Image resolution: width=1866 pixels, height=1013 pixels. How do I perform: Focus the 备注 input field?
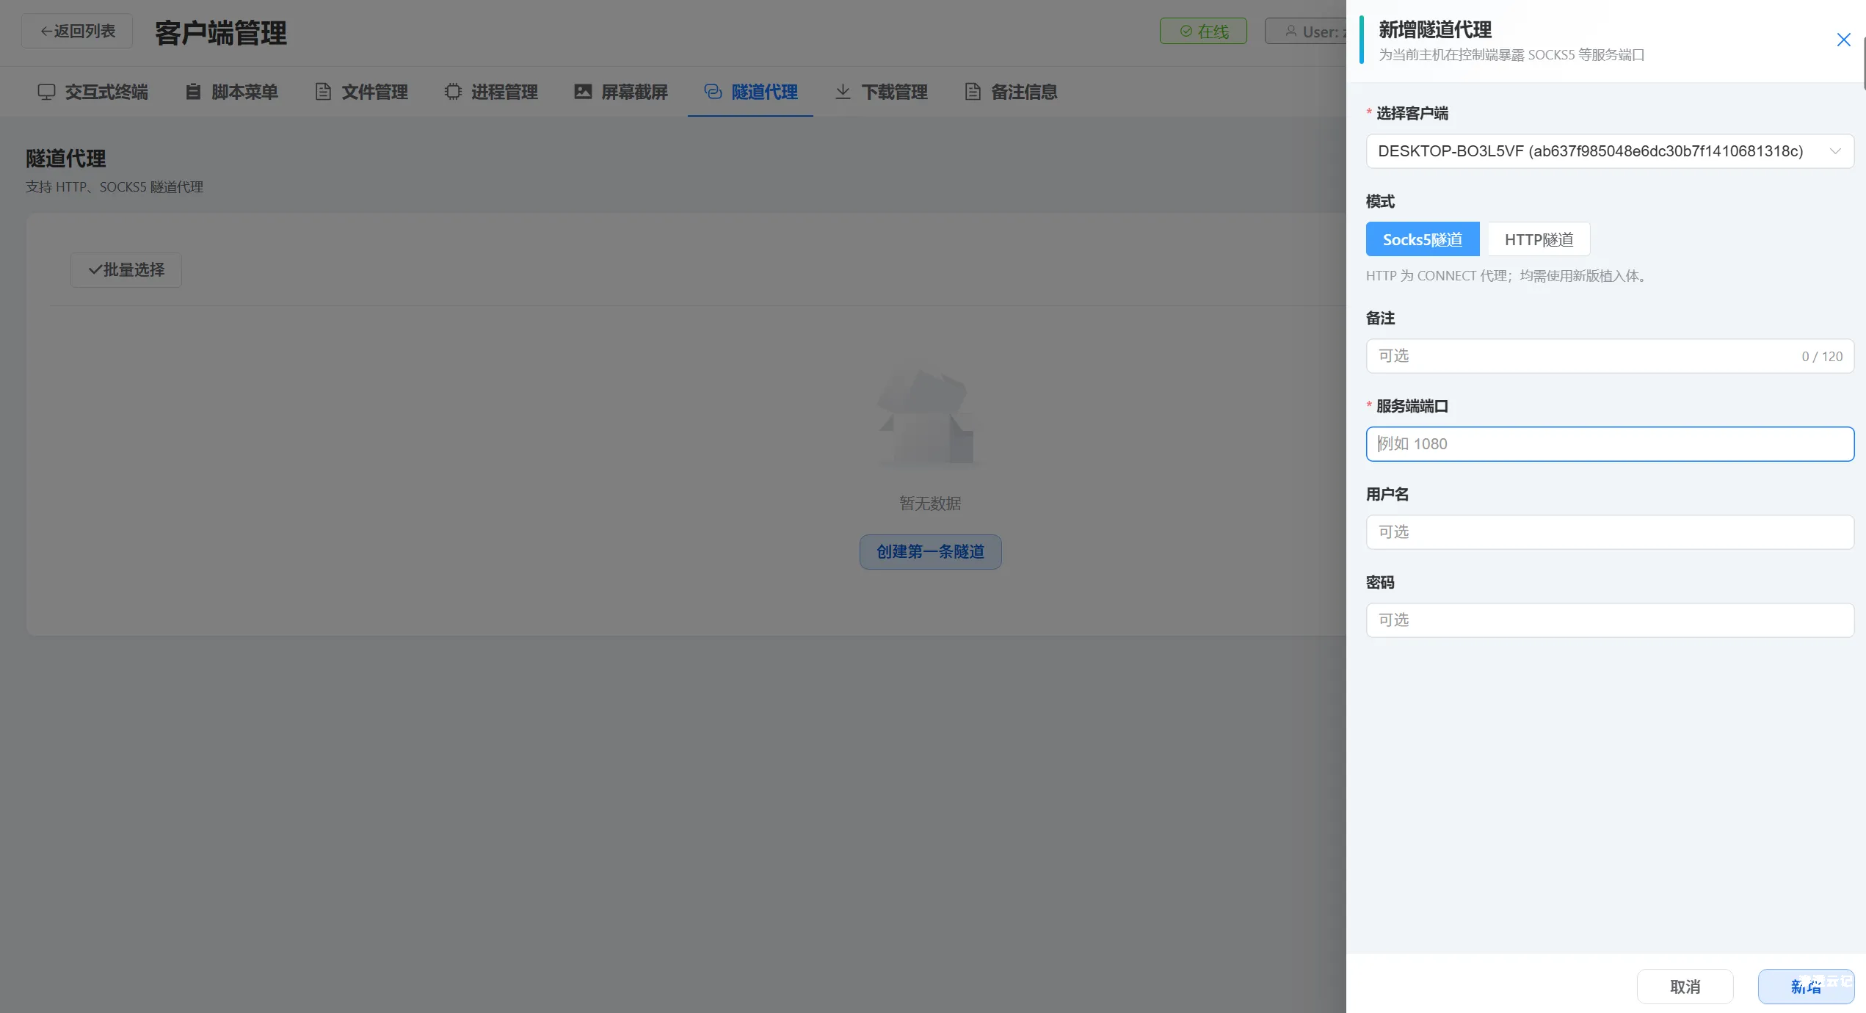[1609, 356]
